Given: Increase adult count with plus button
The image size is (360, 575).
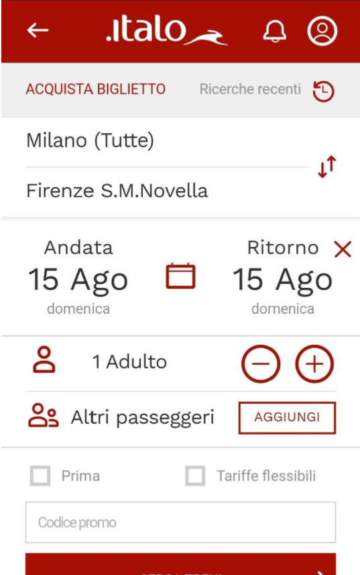Looking at the screenshot, I should click(314, 364).
